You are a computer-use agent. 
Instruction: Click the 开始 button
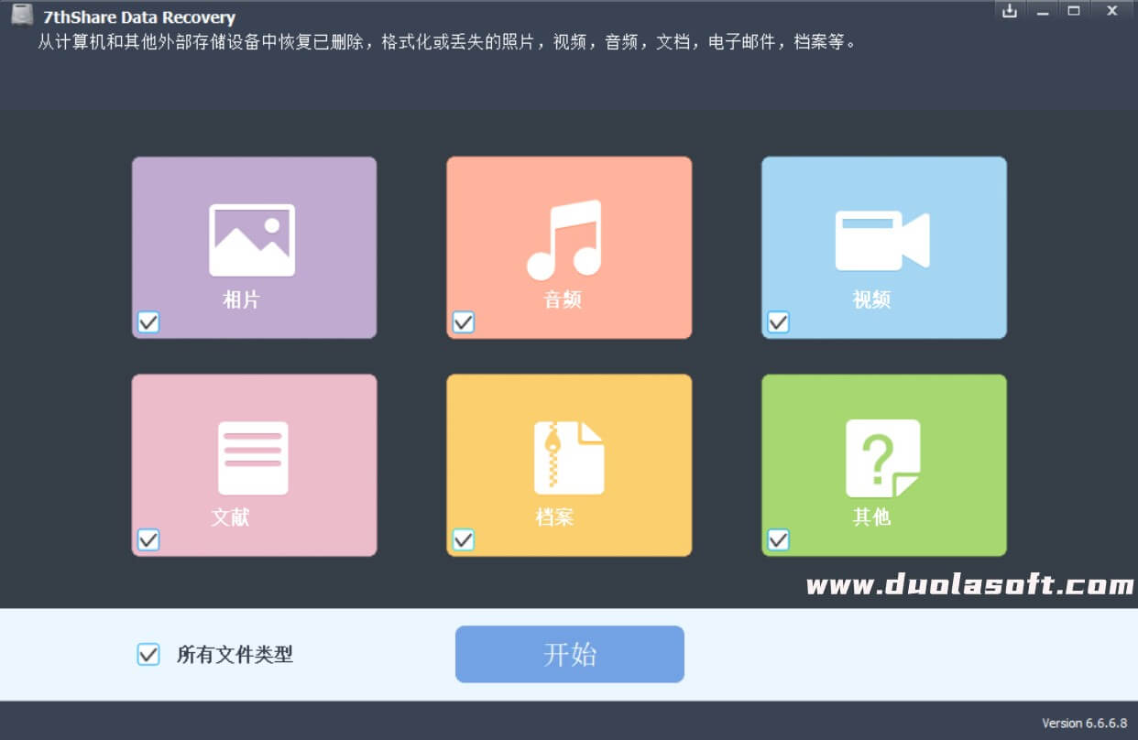(x=570, y=654)
